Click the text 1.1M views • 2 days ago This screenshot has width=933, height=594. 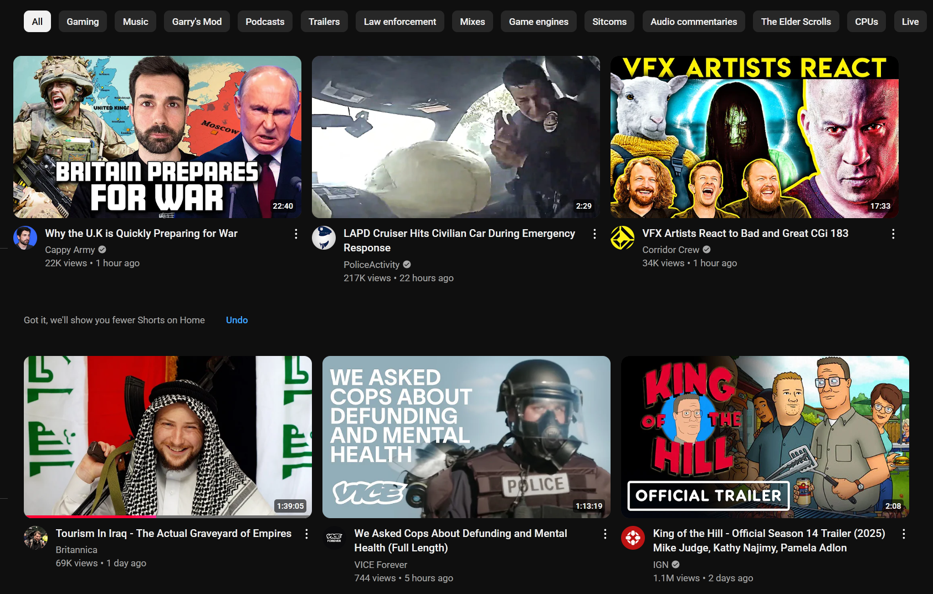703,578
